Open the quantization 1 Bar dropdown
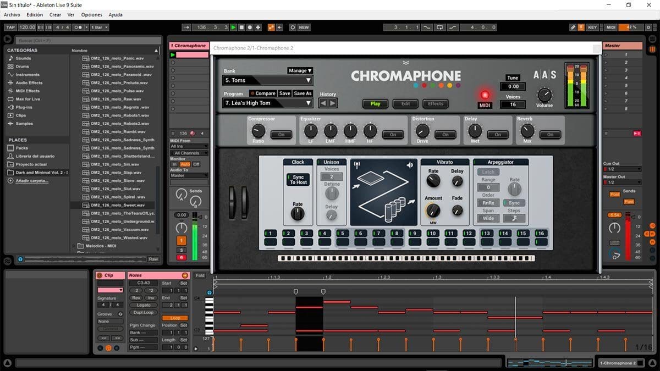The height and width of the screenshot is (371, 660). [100, 27]
